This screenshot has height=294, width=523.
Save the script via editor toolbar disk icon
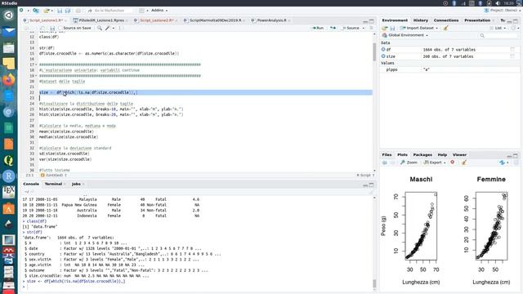tap(52, 29)
